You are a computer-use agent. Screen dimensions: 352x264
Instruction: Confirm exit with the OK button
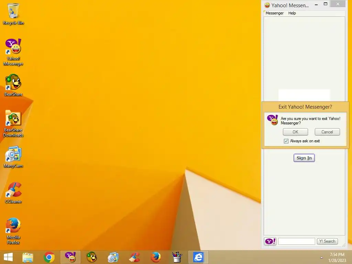pyautogui.click(x=295, y=132)
